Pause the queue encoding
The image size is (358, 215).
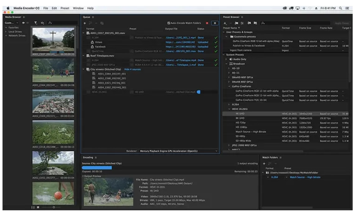point(215,23)
